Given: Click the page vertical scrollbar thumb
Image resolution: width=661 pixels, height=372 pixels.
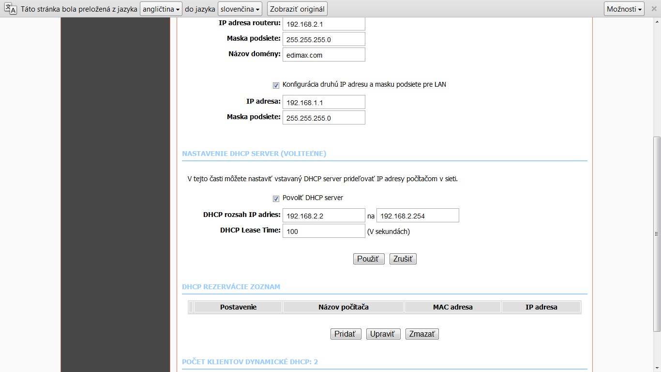Looking at the screenshot, I should [x=657, y=234].
